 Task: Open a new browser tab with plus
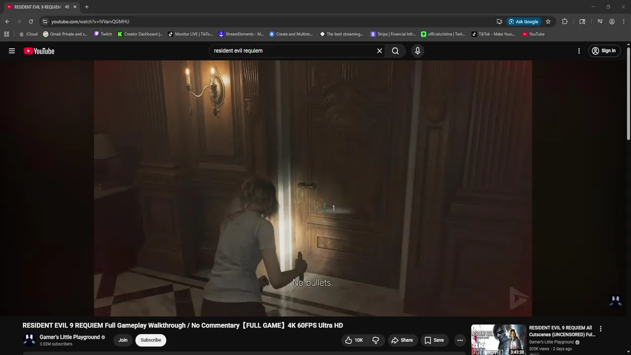87,7
